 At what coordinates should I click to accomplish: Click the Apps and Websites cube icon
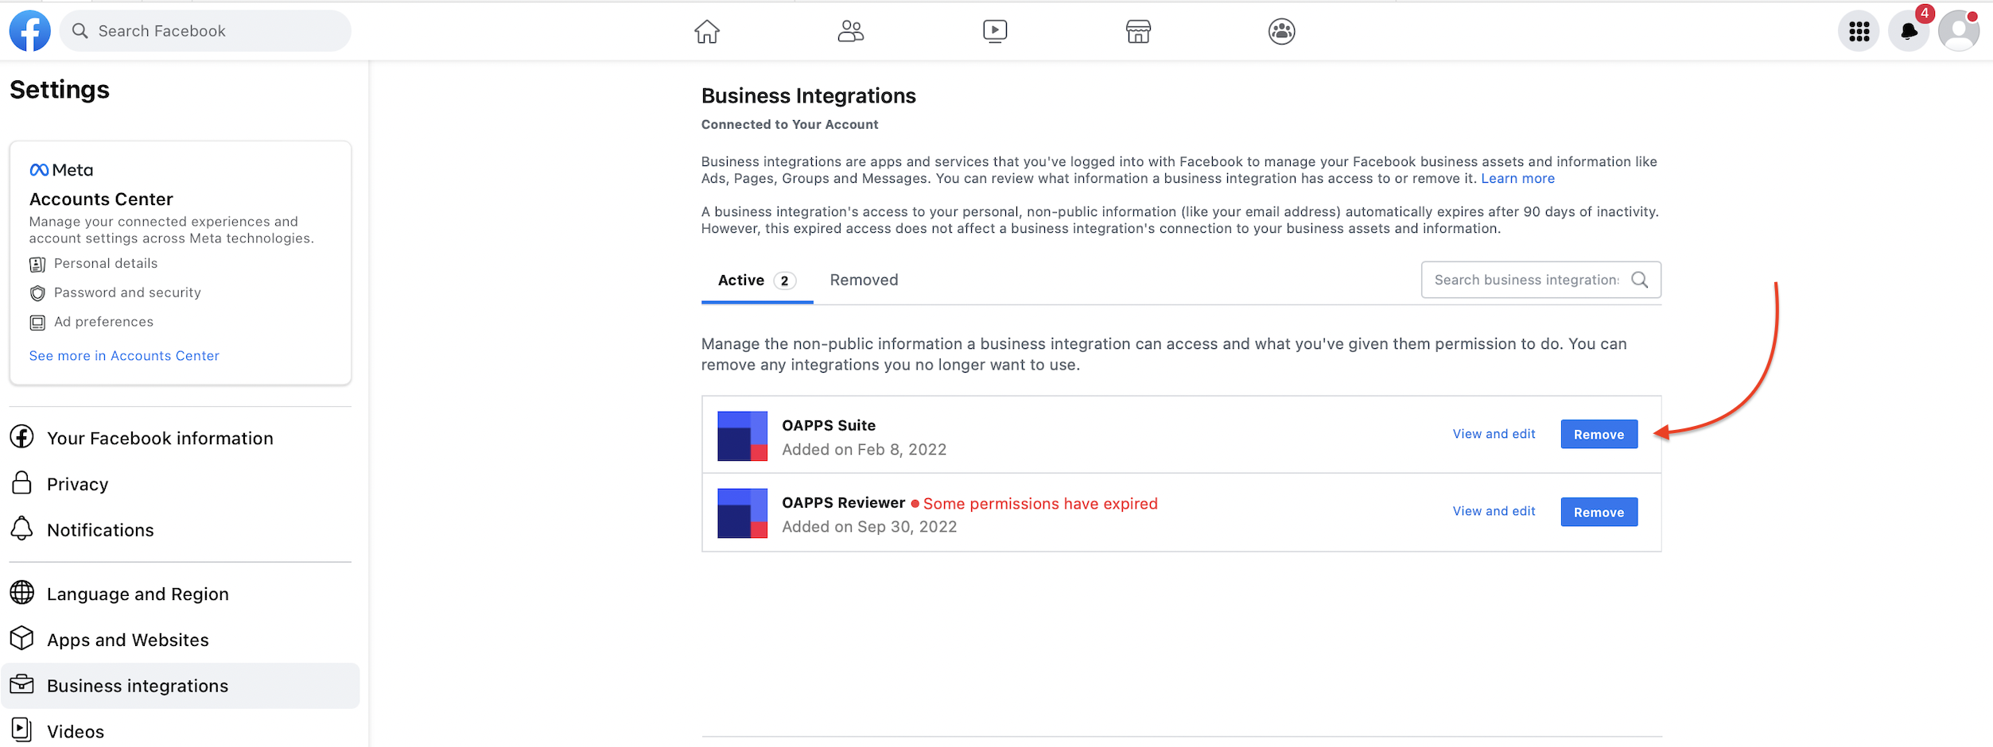coord(22,638)
